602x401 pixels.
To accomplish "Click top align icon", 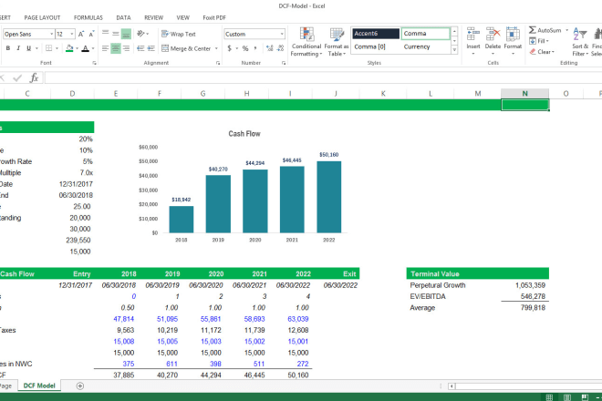I will click(105, 34).
